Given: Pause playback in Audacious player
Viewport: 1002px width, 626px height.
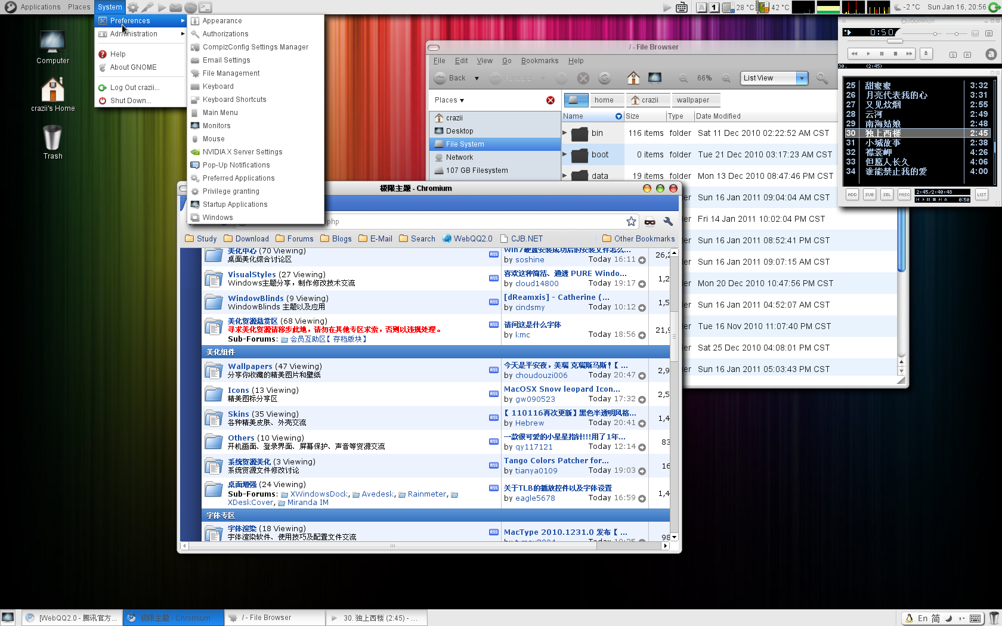Looking at the screenshot, I should (x=882, y=54).
